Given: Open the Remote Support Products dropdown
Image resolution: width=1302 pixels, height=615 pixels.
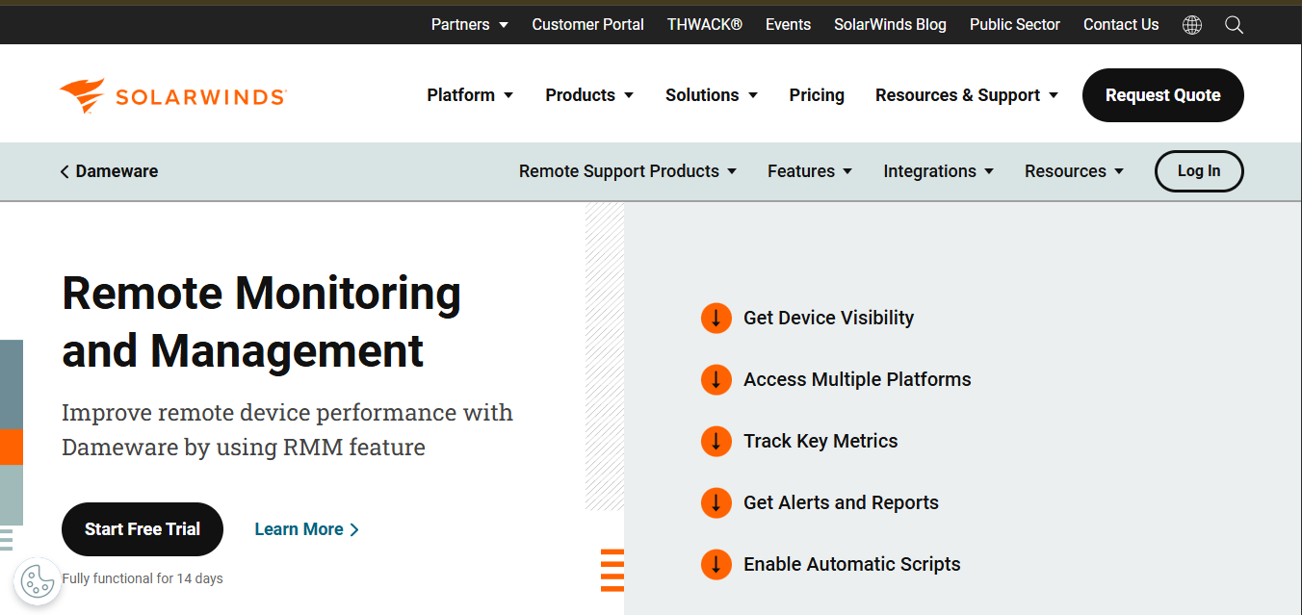Looking at the screenshot, I should (627, 171).
